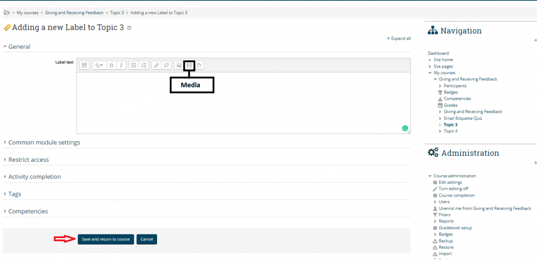537x260 pixels.
Task: Toggle italic formatting in the editor
Action: point(121,65)
